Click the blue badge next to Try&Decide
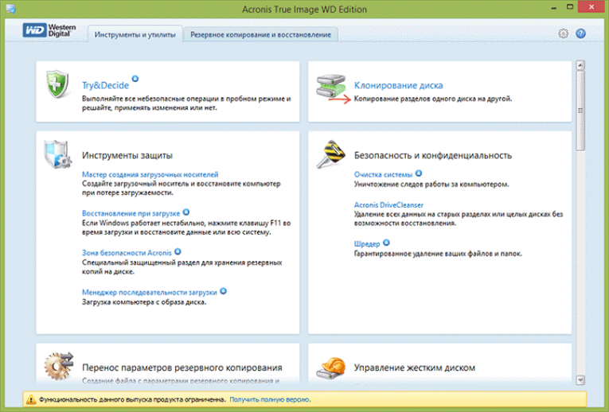This screenshot has height=412, width=609. (x=135, y=79)
